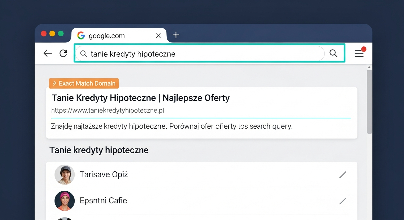This screenshot has width=404, height=220.
Task: Click the taniekredytyhipoteczne.pl URL
Action: pos(108,110)
